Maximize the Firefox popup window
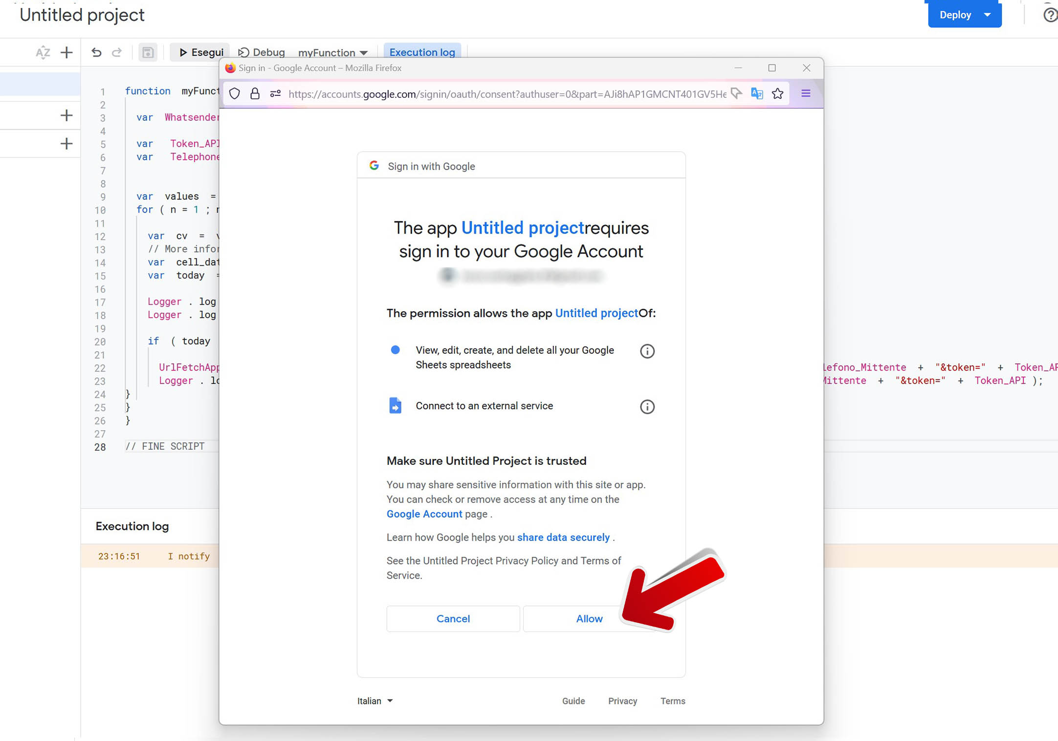 tap(771, 68)
